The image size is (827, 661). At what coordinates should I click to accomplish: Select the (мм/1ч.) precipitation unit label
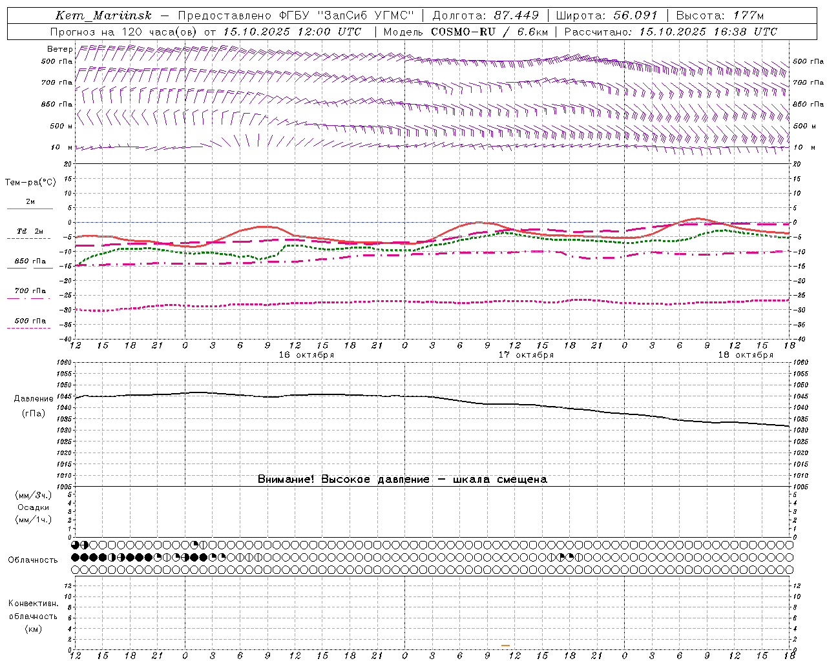click(x=34, y=520)
